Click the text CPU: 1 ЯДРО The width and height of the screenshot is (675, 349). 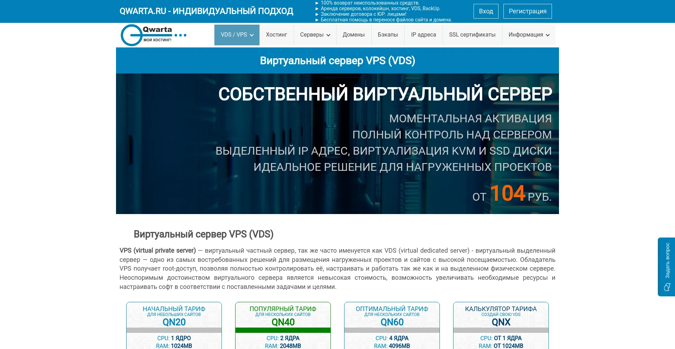pos(174,338)
